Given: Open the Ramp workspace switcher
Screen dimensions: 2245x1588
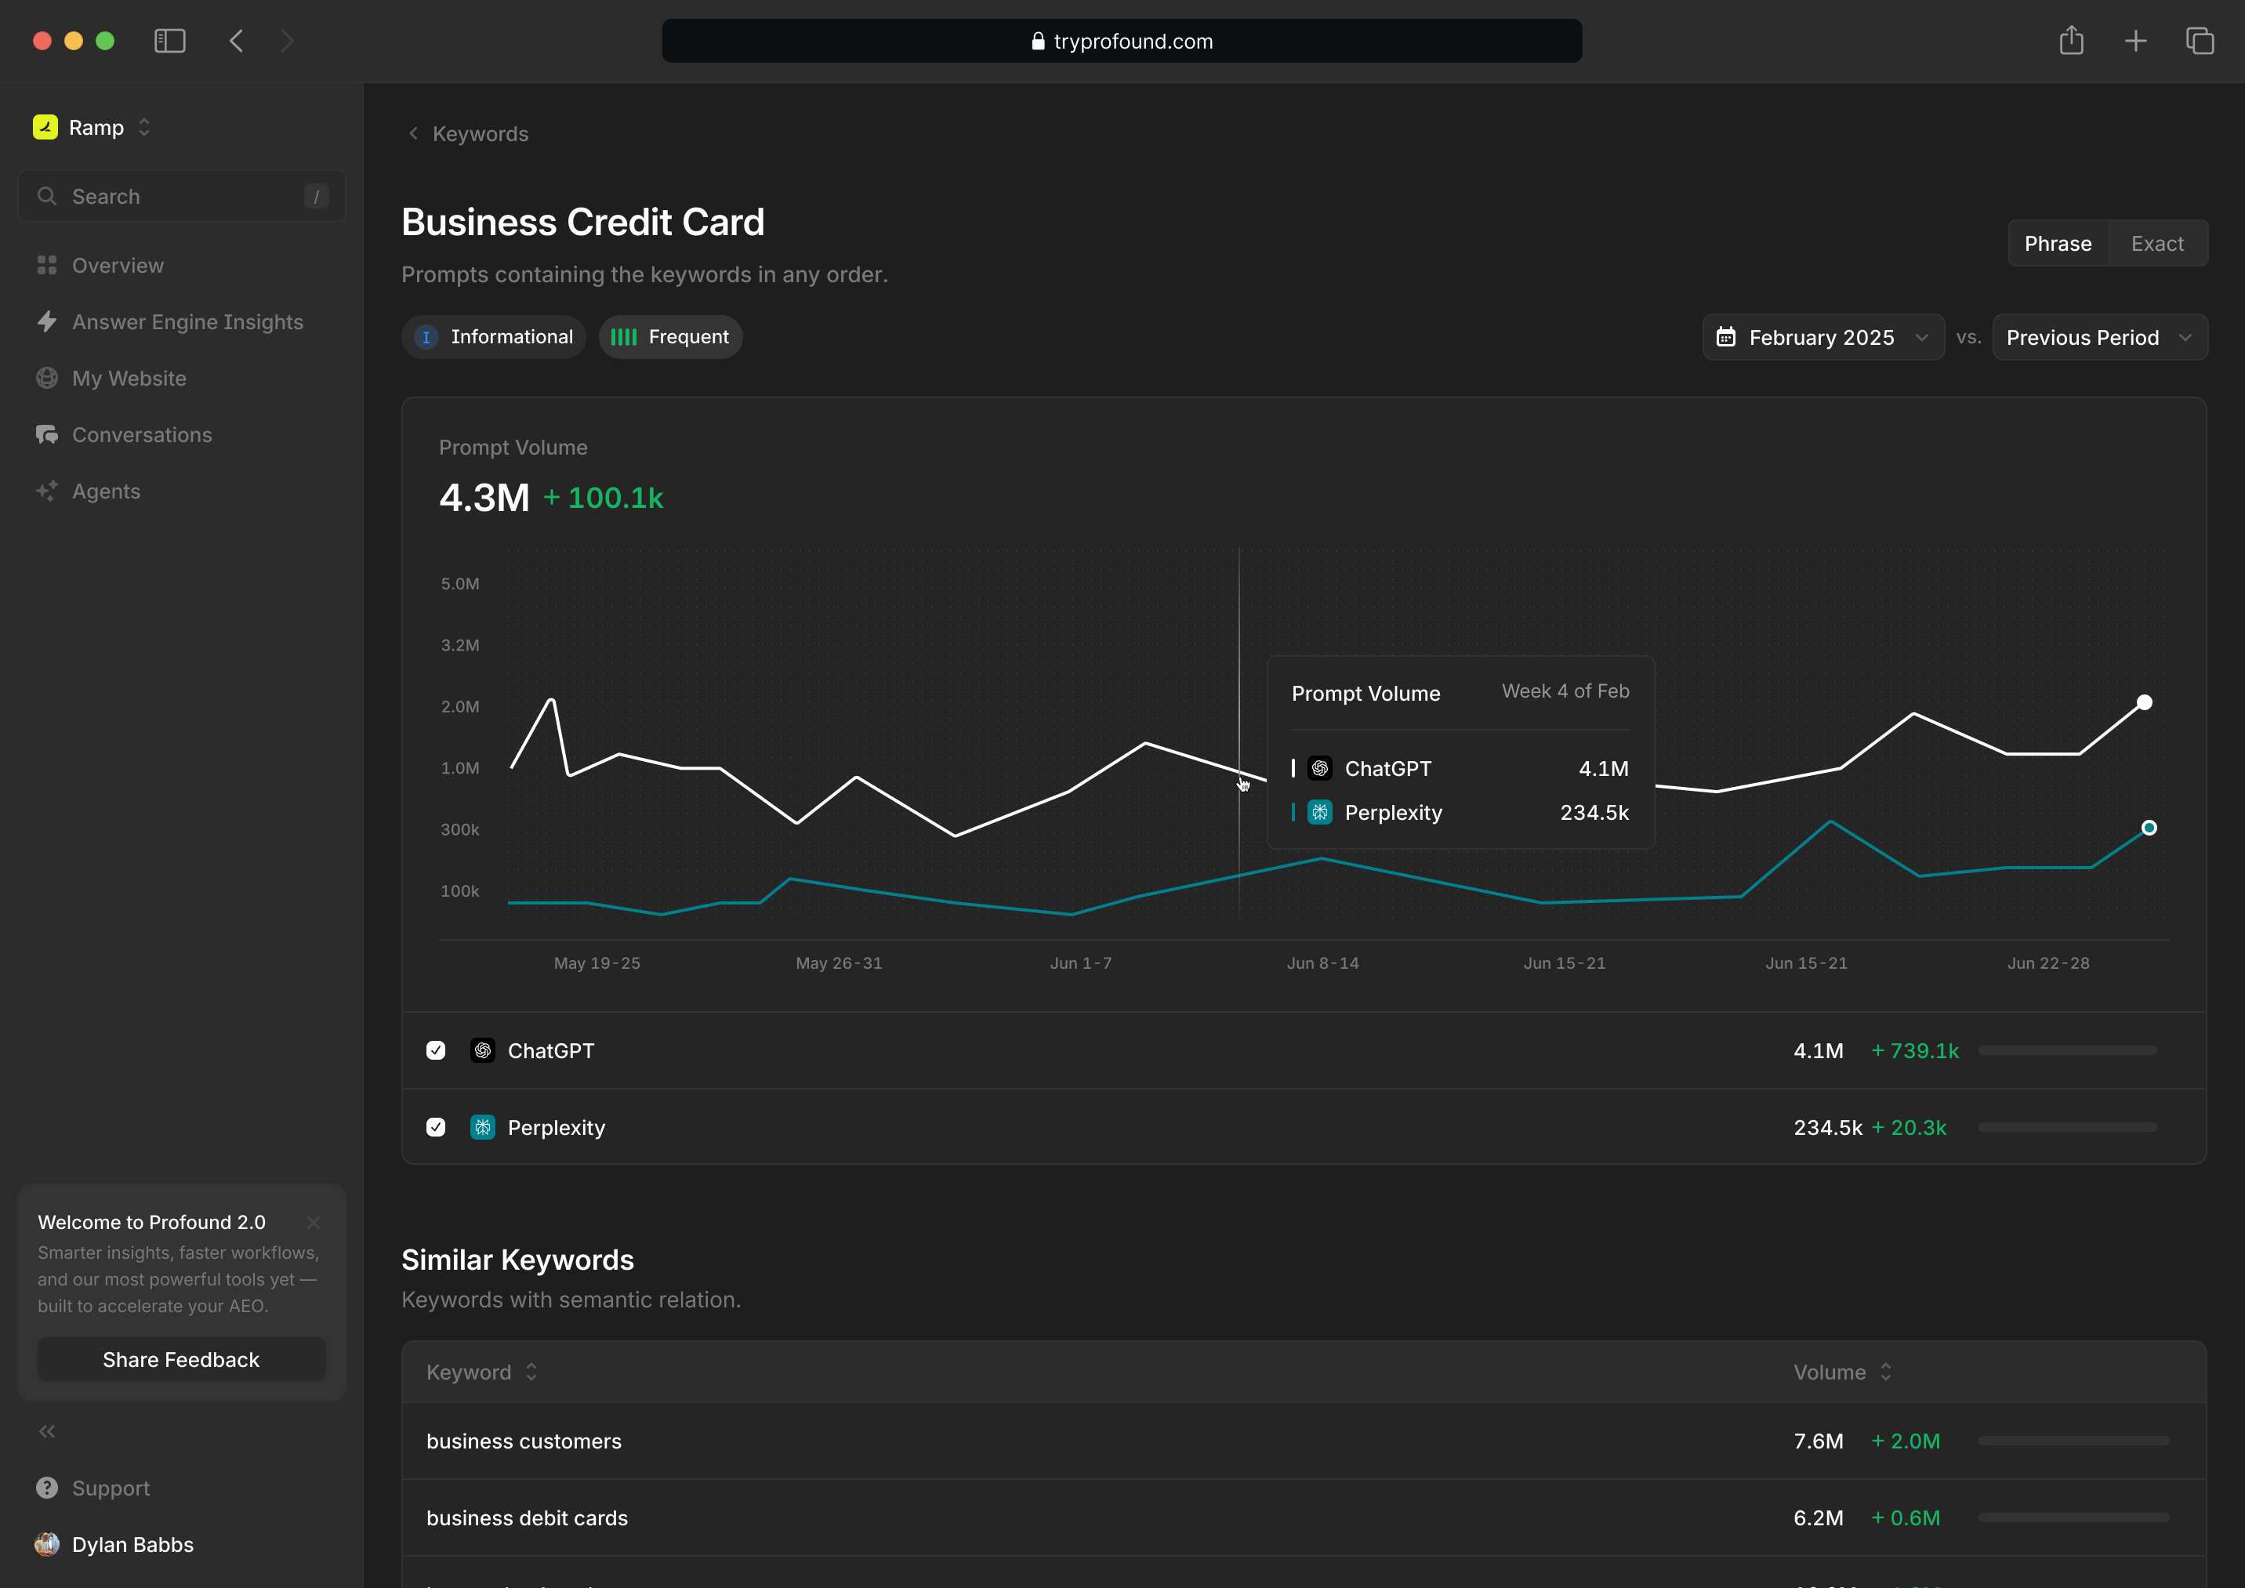Looking at the screenshot, I should coord(92,127).
